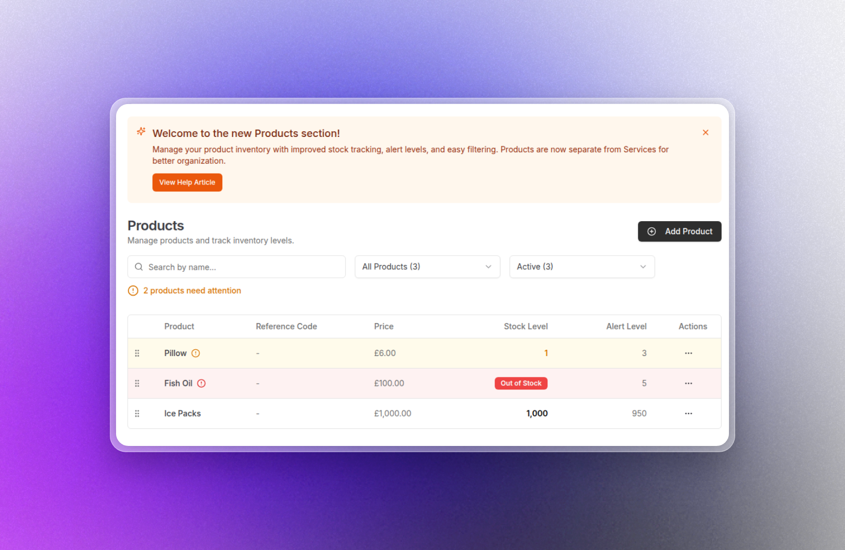Click the Out of Stock badge
This screenshot has width=845, height=550.
pyautogui.click(x=521, y=383)
